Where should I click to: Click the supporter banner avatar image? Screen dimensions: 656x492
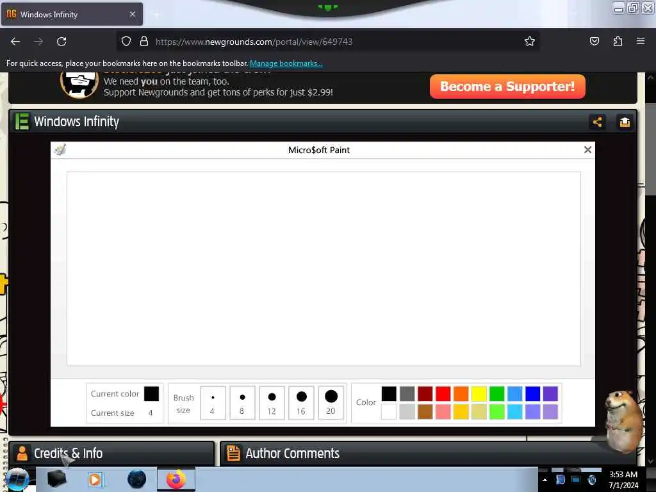(x=79, y=85)
